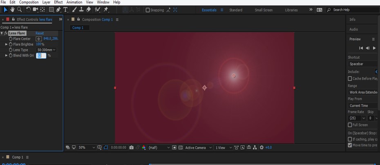
Task: Open the Shortcut Spacebar dropdown
Action: tap(363, 64)
